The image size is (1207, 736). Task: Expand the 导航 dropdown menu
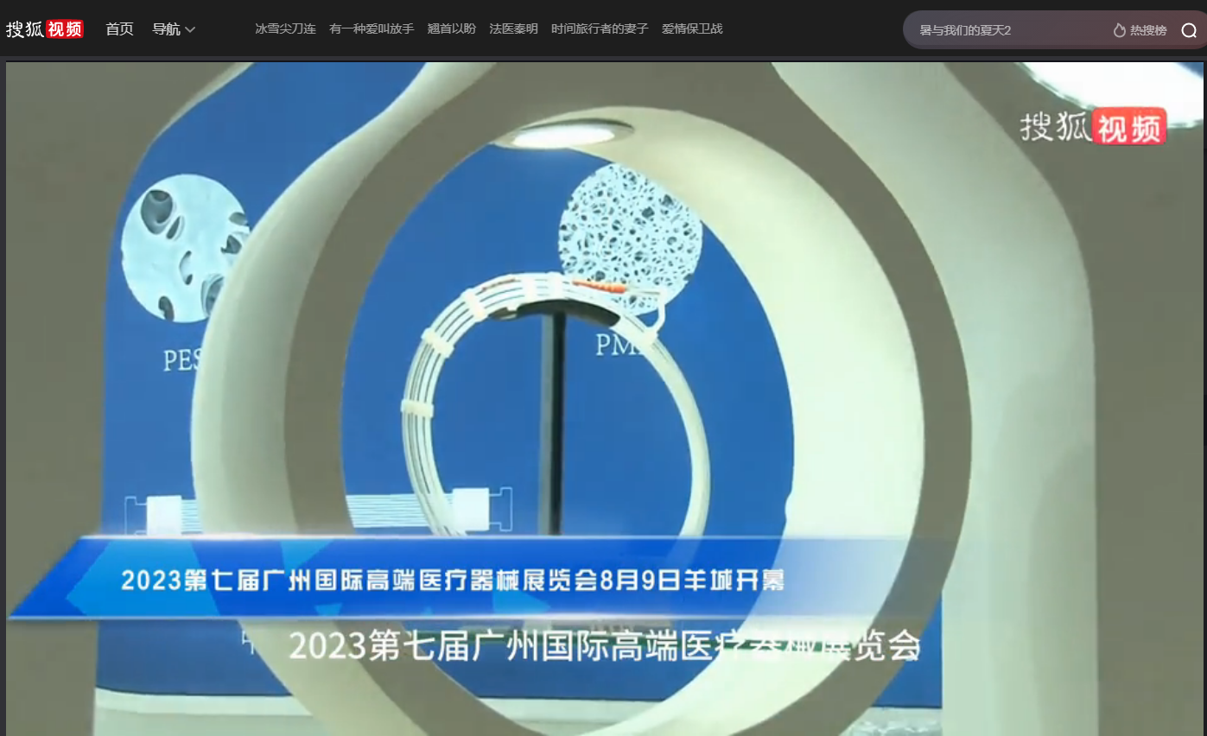[174, 29]
